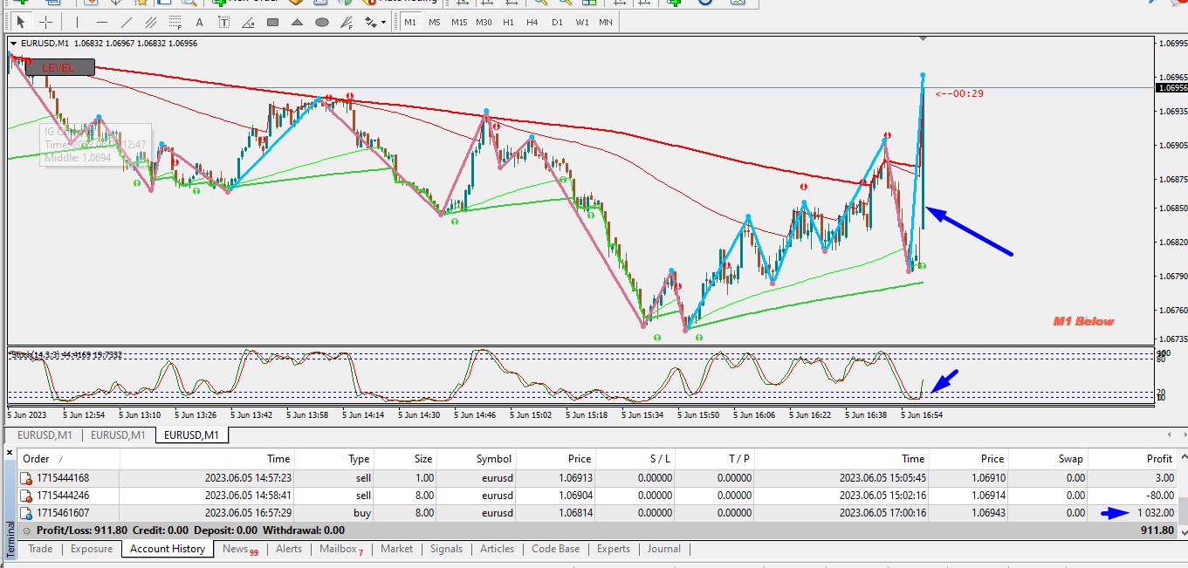Select the Crosshair tool

pos(46,22)
